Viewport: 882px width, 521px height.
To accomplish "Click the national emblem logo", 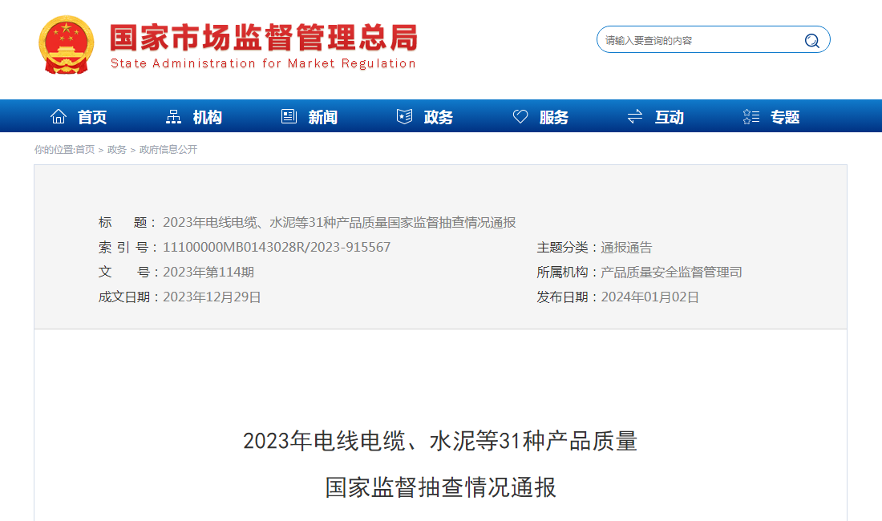I will 66,45.
